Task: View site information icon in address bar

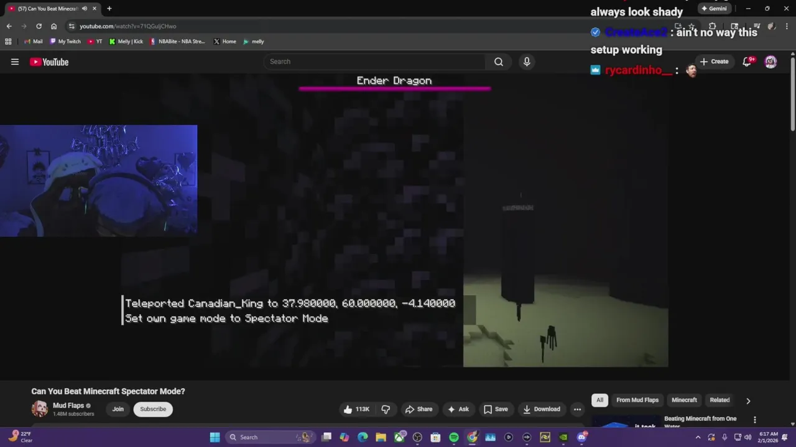Action: pos(72,26)
